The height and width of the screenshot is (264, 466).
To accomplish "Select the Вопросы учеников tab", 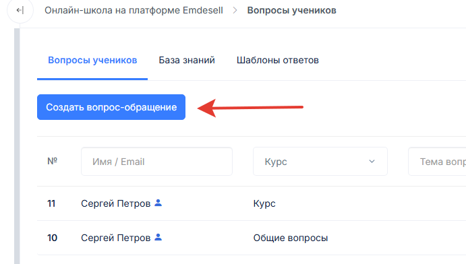I will click(92, 60).
